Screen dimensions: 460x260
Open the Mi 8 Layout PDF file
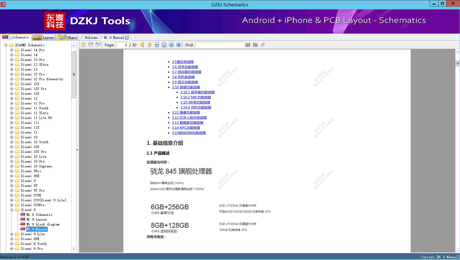(37, 219)
